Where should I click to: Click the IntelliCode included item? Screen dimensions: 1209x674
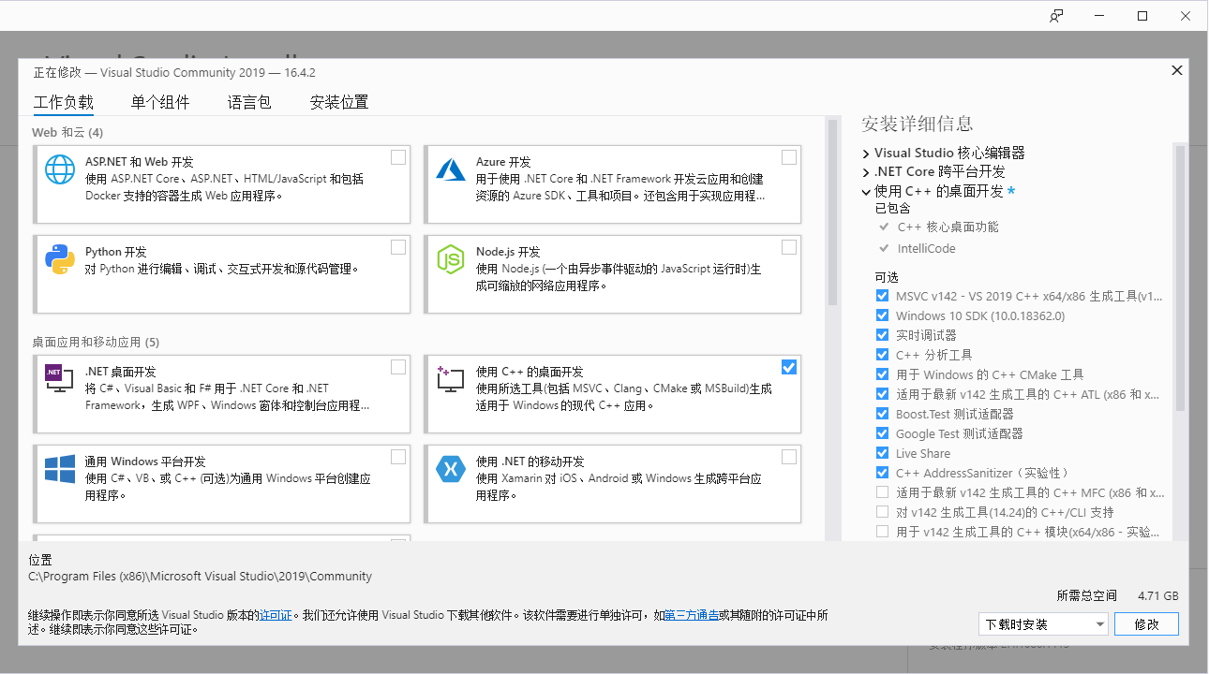pyautogui.click(x=927, y=248)
